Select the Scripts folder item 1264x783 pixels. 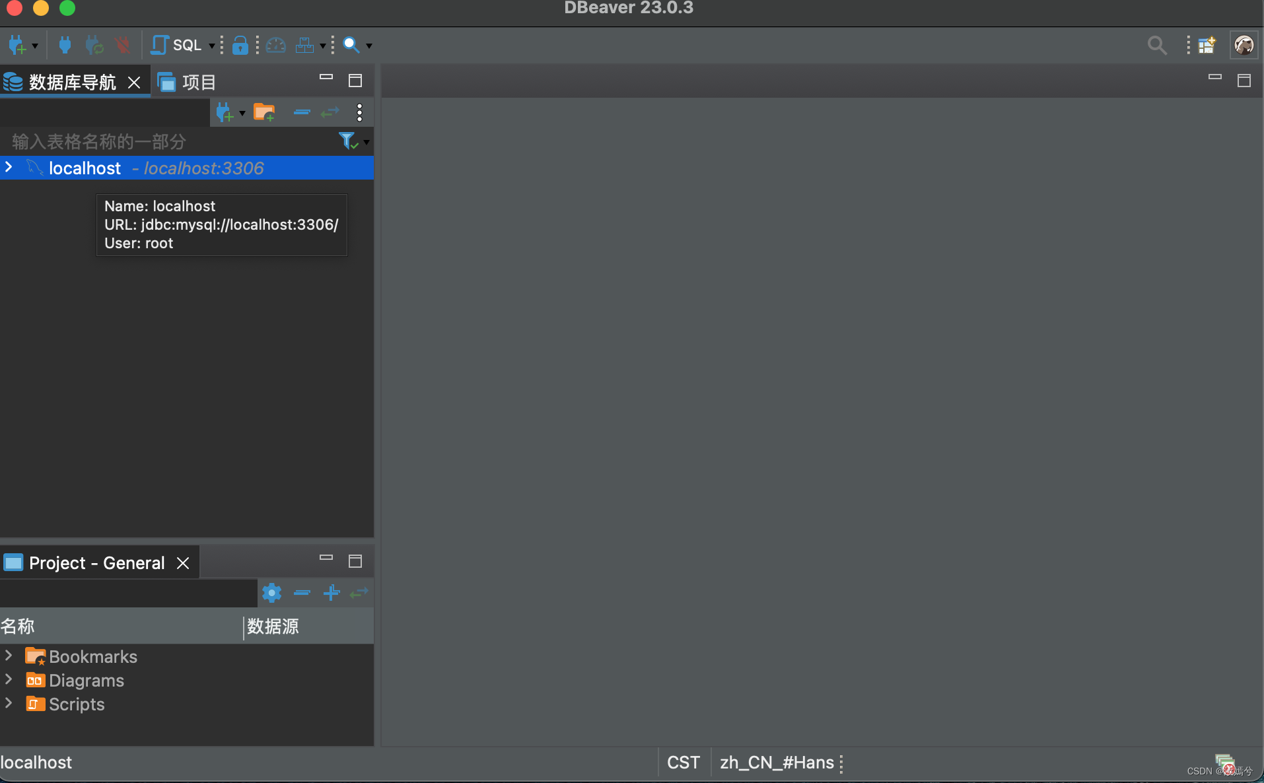coord(65,704)
